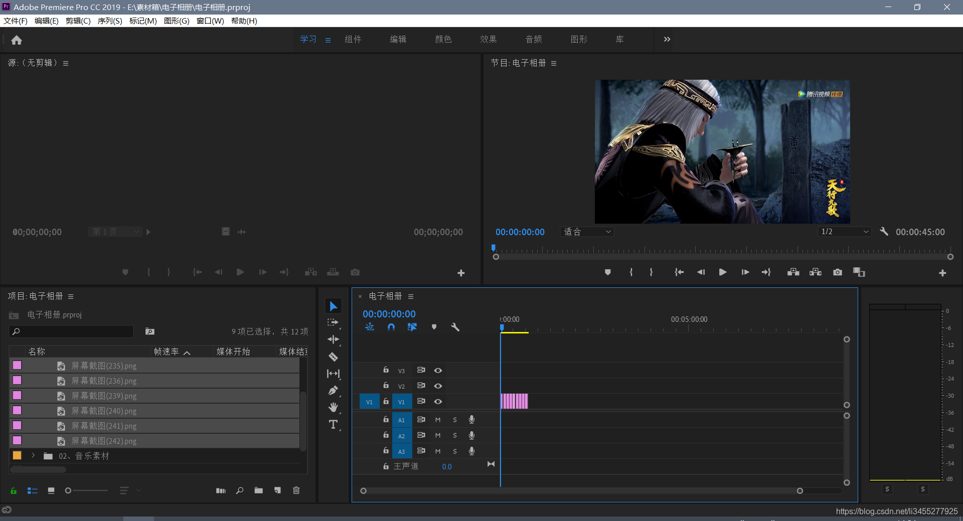This screenshot has height=521, width=963.
Task: Click the Home icon
Action: click(x=17, y=40)
